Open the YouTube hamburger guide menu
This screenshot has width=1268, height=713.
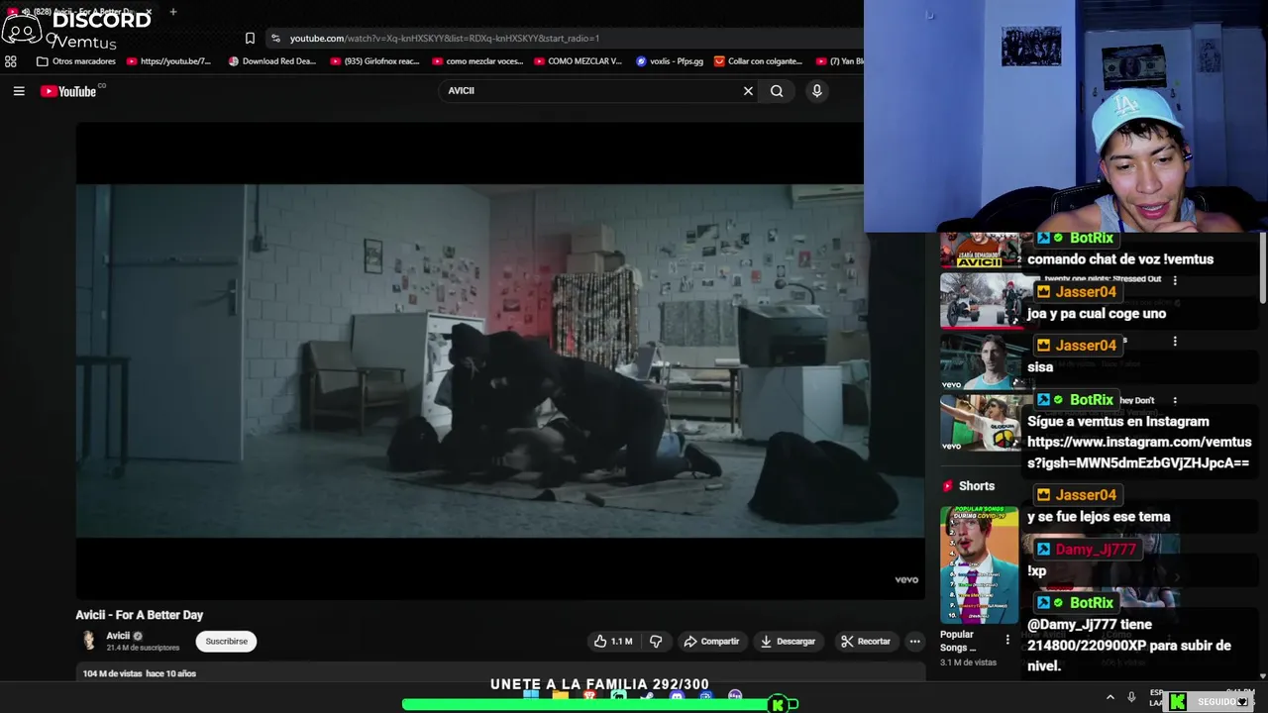[19, 91]
